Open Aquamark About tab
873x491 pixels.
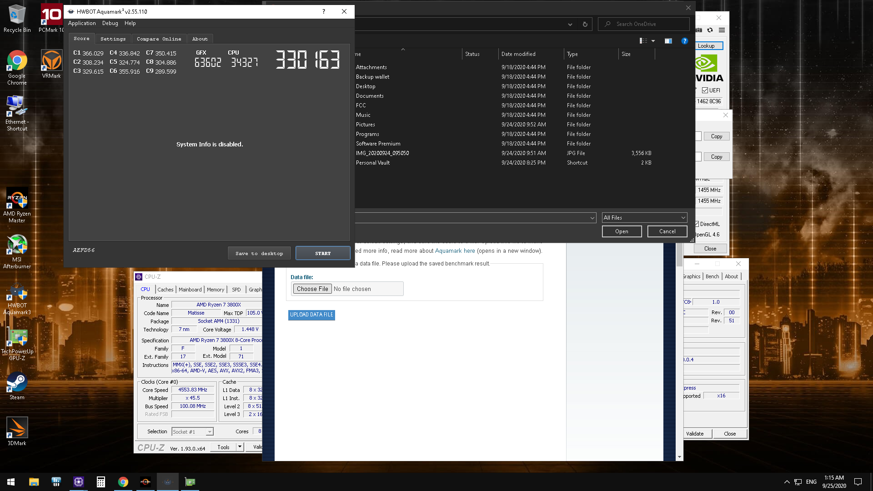[x=200, y=39]
